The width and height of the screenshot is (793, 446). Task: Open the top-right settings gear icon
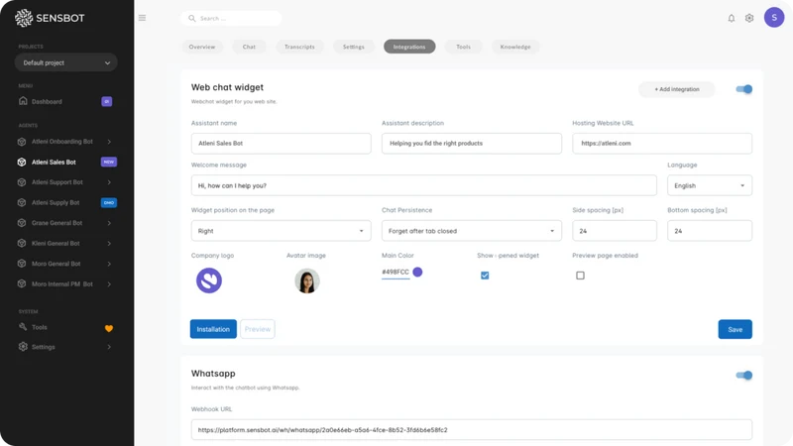pyautogui.click(x=749, y=18)
